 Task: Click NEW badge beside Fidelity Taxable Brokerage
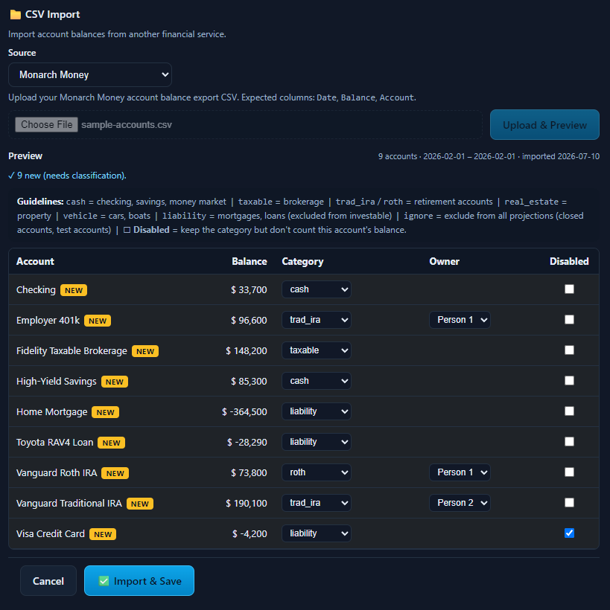coord(145,351)
